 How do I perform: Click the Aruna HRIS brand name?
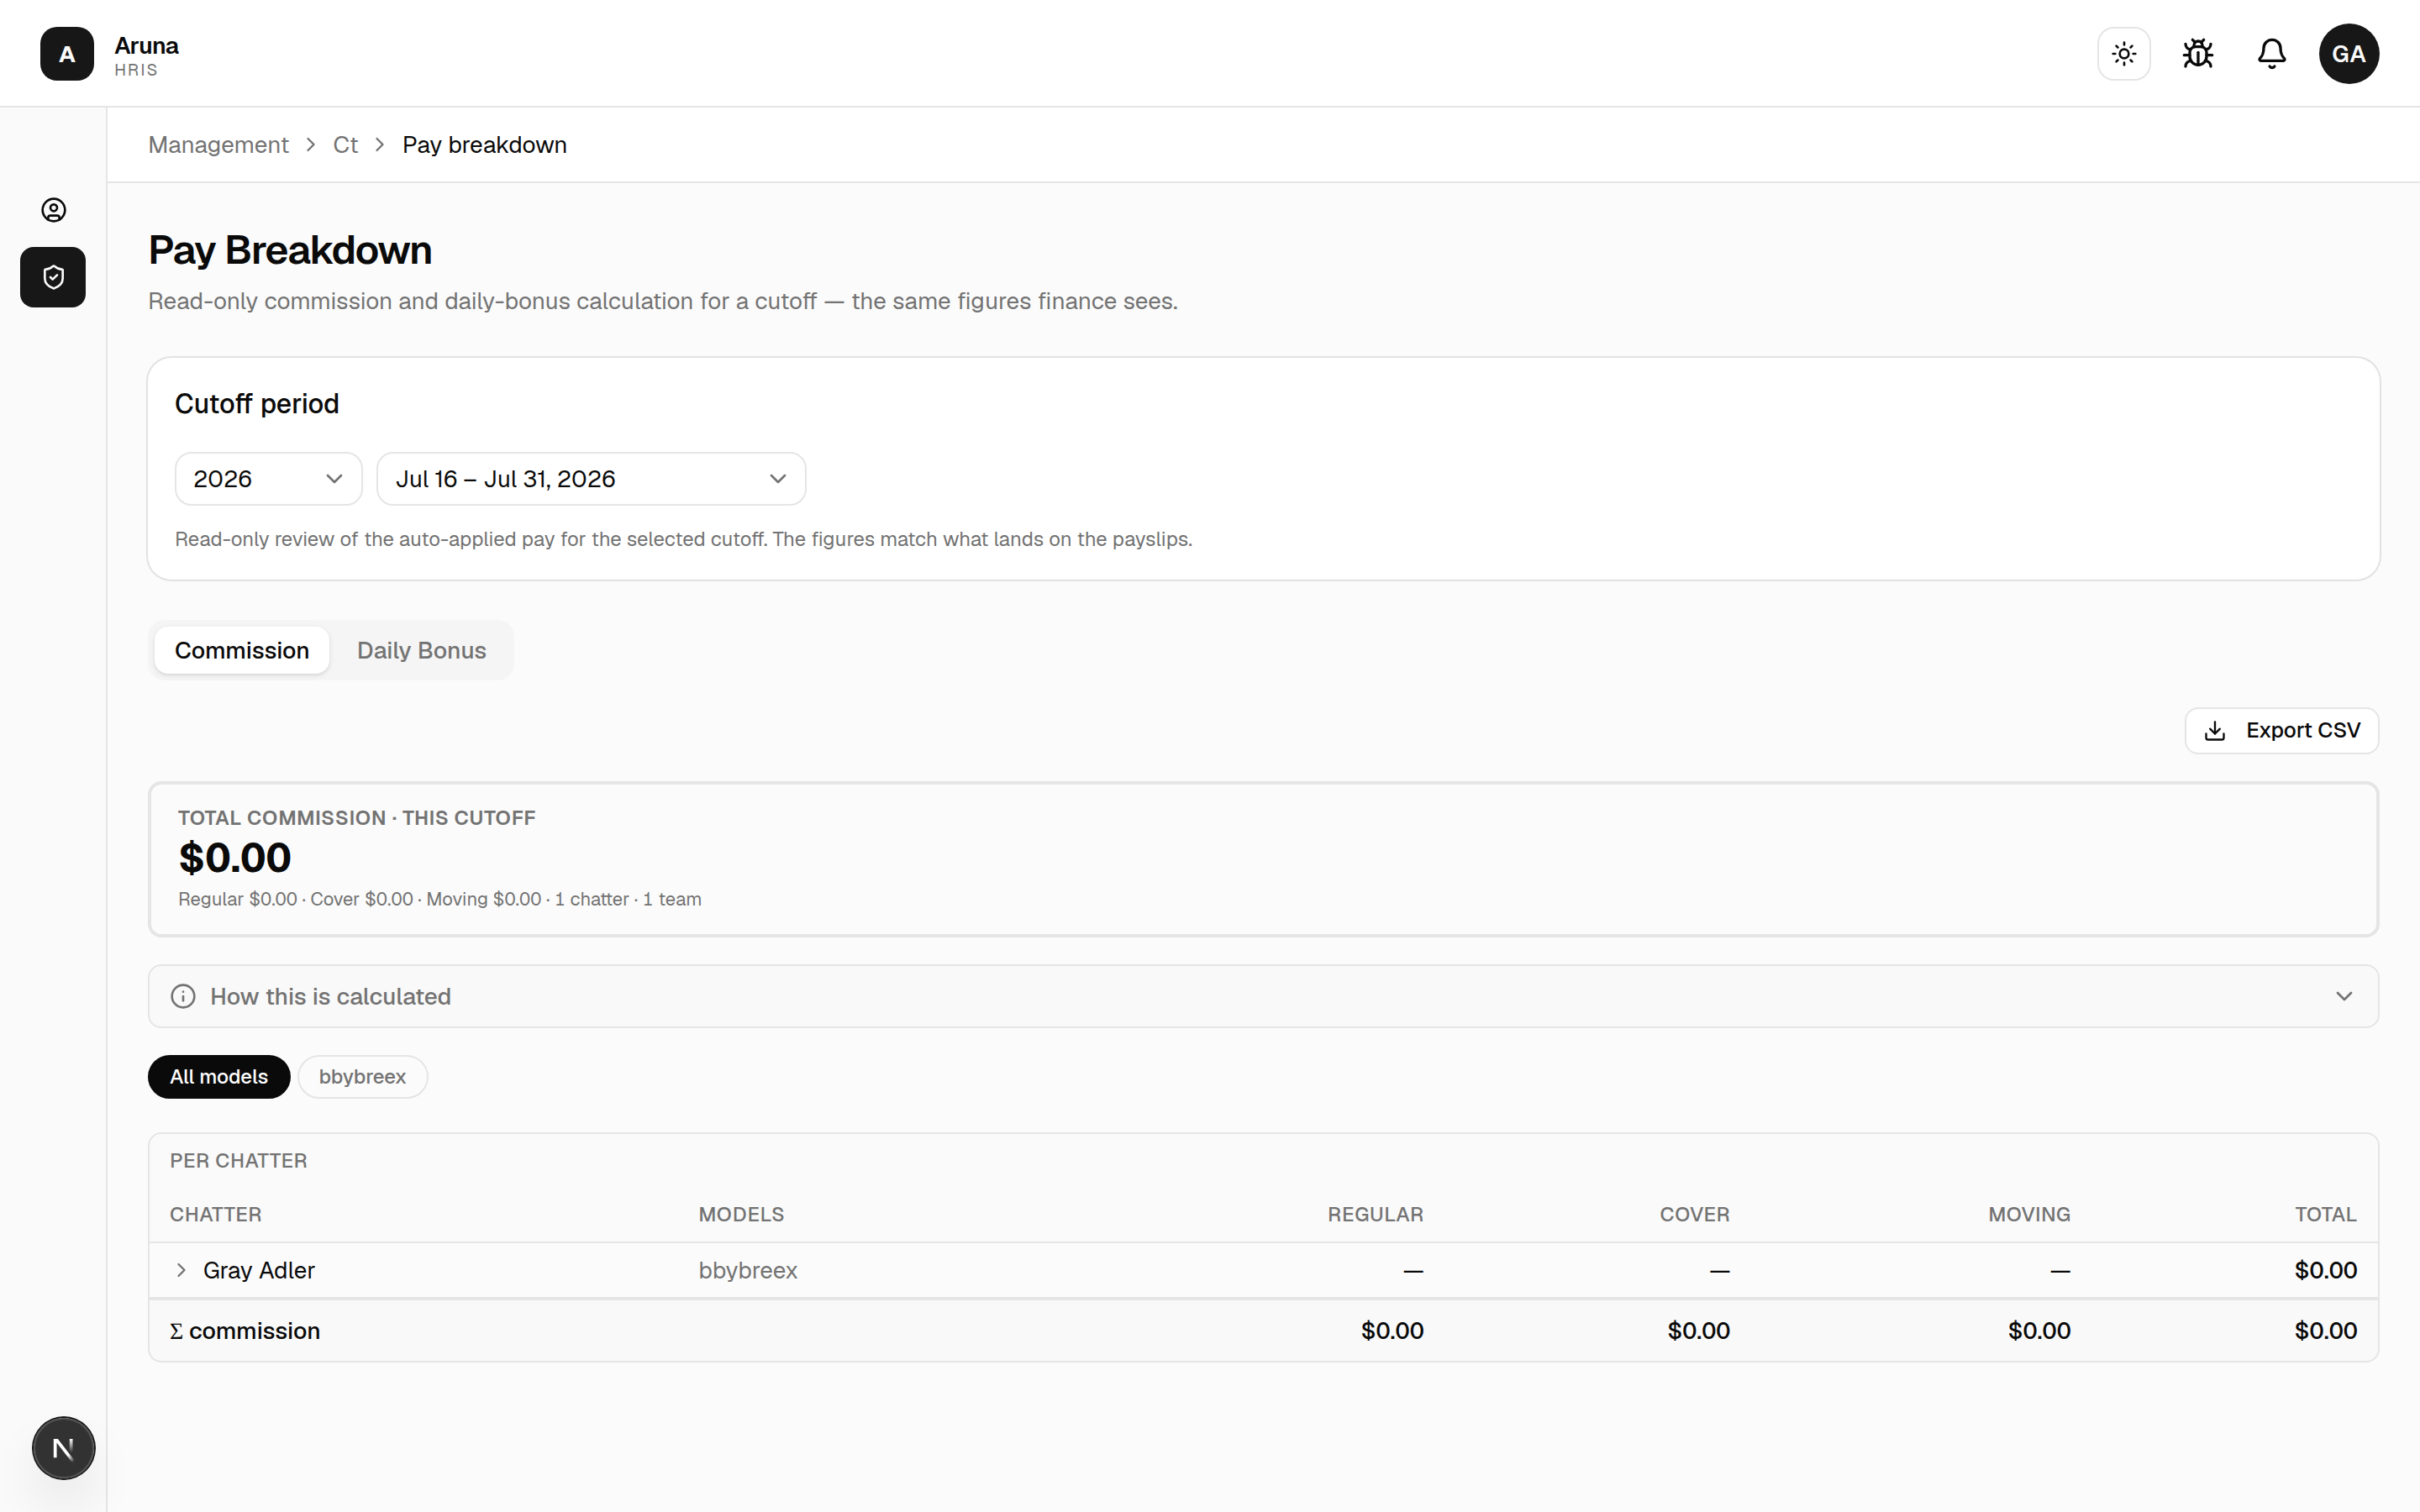pos(146,56)
